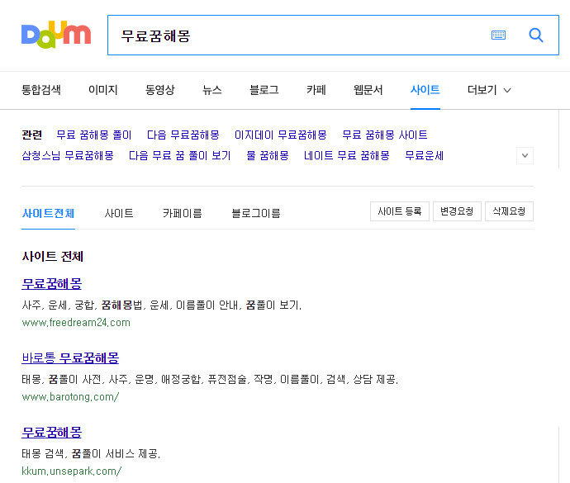
Task: Click the Daum logo
Action: 56,35
